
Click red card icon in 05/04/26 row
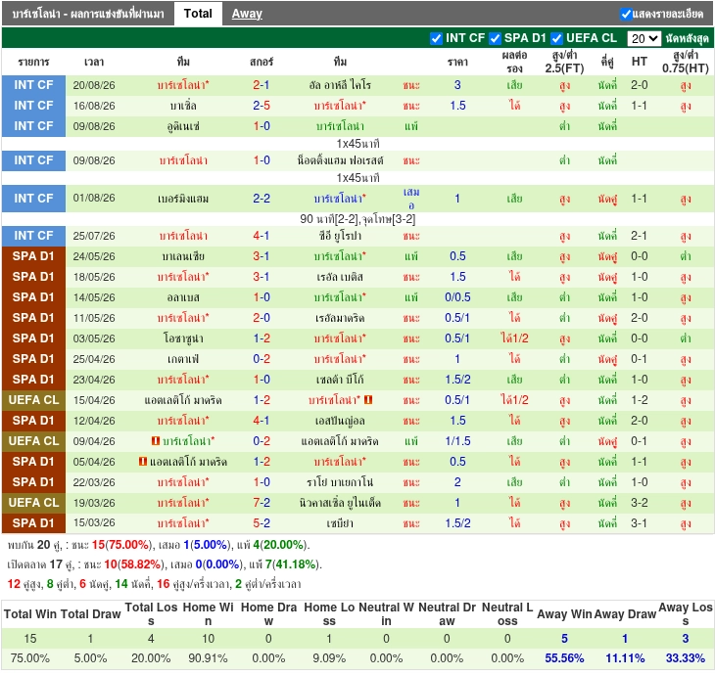[143, 462]
